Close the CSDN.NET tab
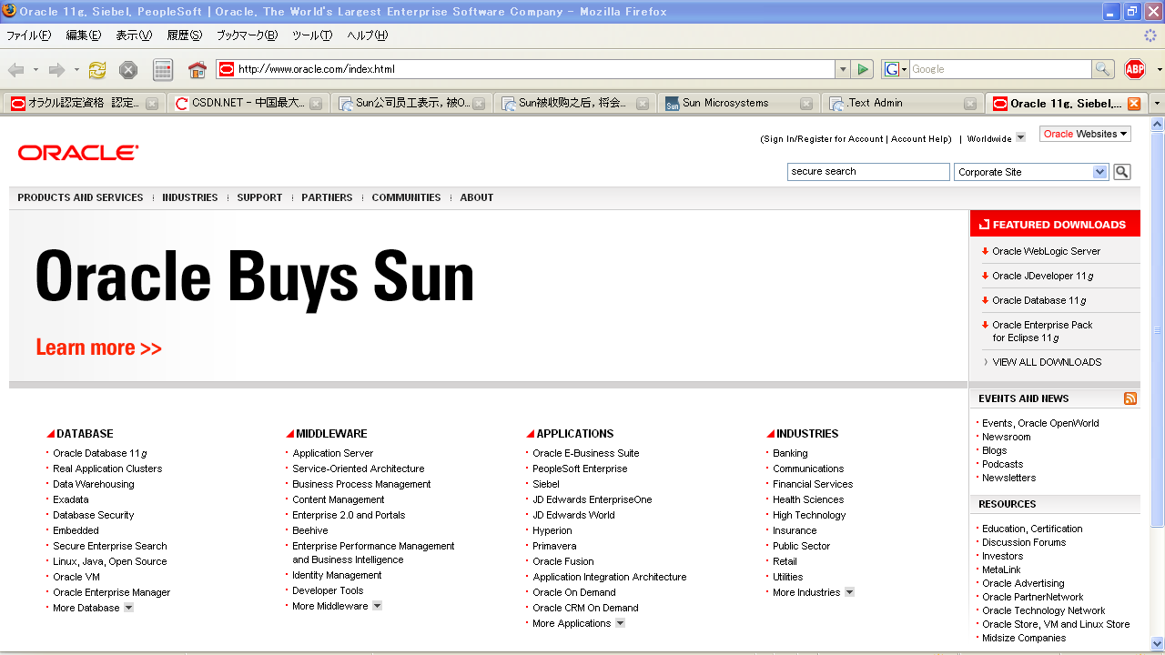 [316, 104]
